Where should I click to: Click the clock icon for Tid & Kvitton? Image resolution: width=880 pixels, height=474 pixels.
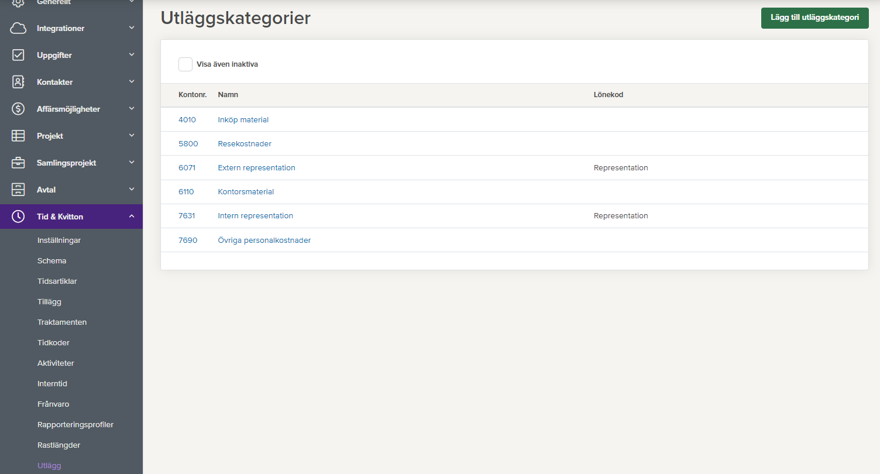pyautogui.click(x=18, y=217)
